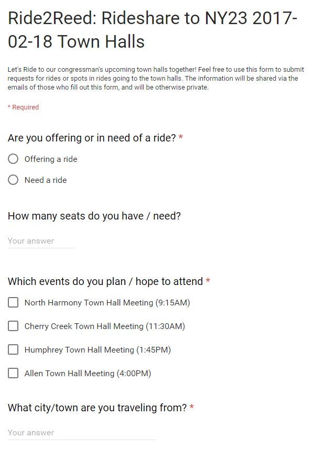Check the Cherry Creek Town Hall Meeting checkbox

[x=13, y=326]
